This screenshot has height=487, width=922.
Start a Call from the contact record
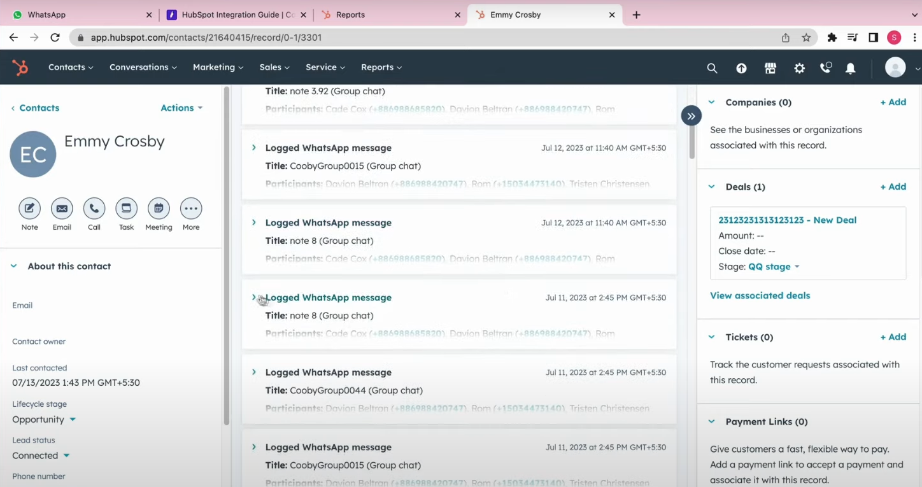(x=94, y=208)
